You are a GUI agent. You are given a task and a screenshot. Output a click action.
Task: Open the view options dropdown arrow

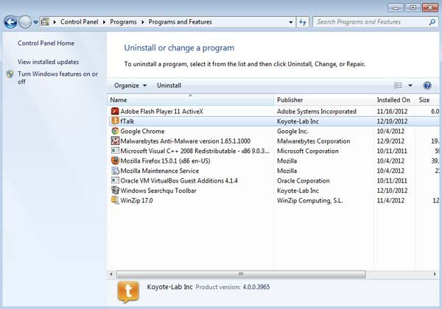point(410,85)
